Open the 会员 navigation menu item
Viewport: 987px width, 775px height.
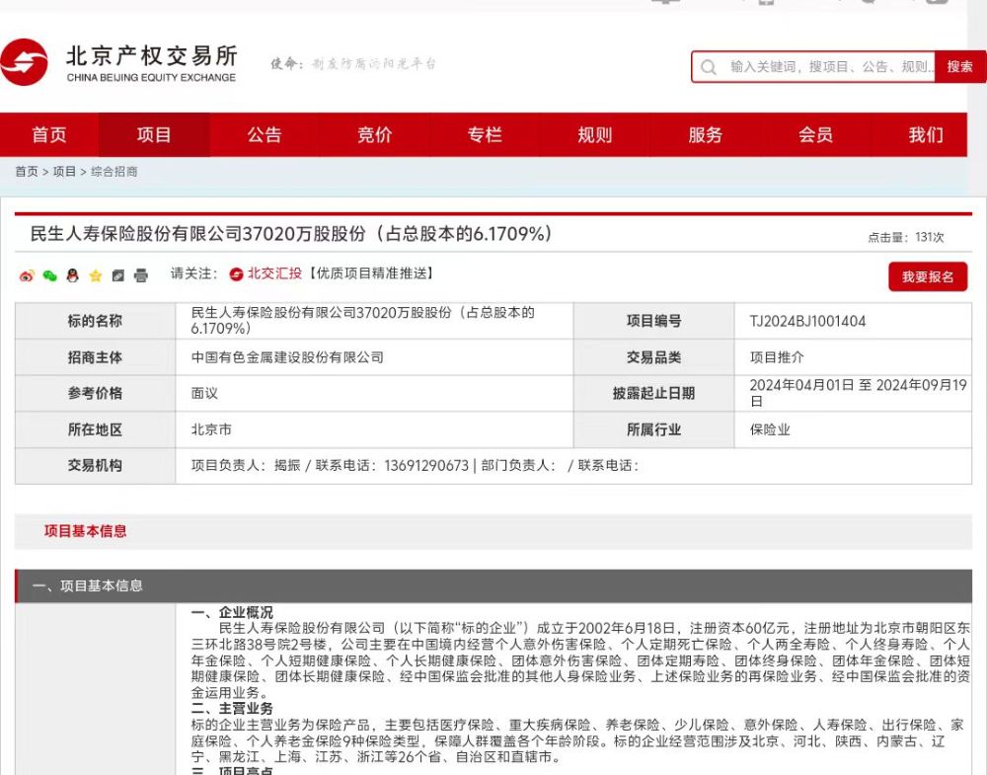(816, 134)
